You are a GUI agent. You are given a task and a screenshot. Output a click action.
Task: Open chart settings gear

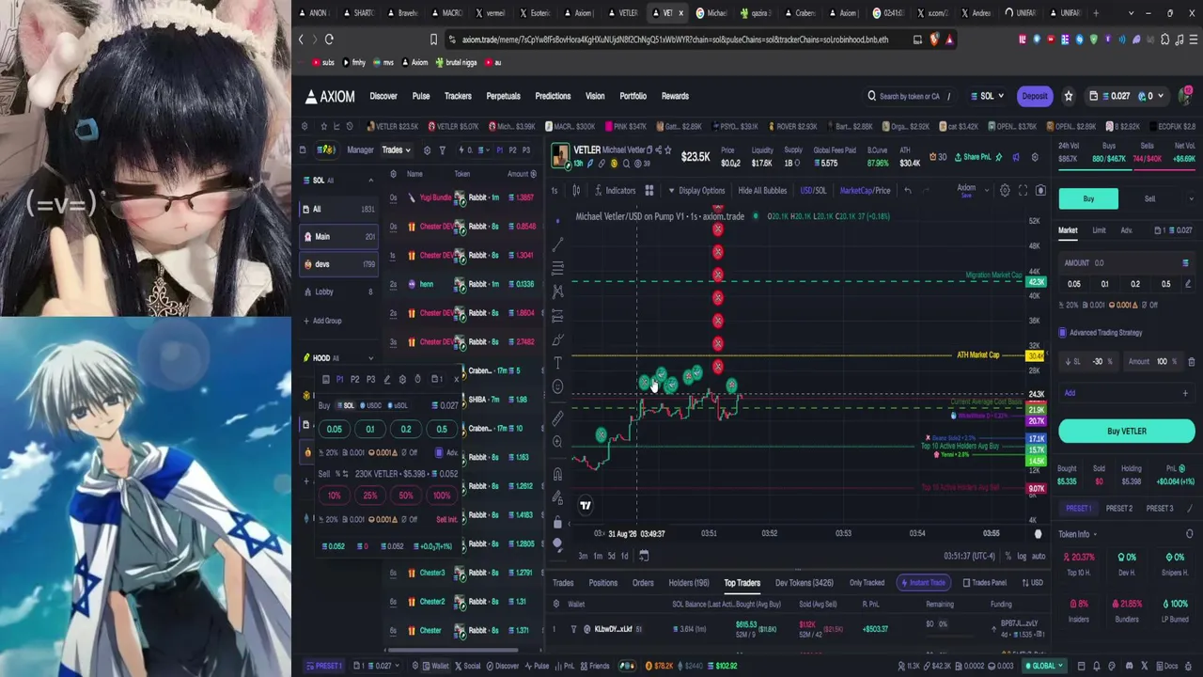pyautogui.click(x=1005, y=191)
